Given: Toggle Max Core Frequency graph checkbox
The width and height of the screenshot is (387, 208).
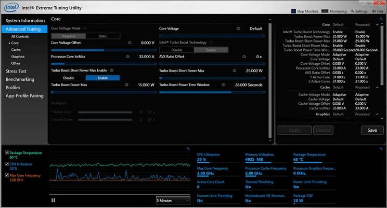Looking at the screenshot, I should [x=7, y=175].
